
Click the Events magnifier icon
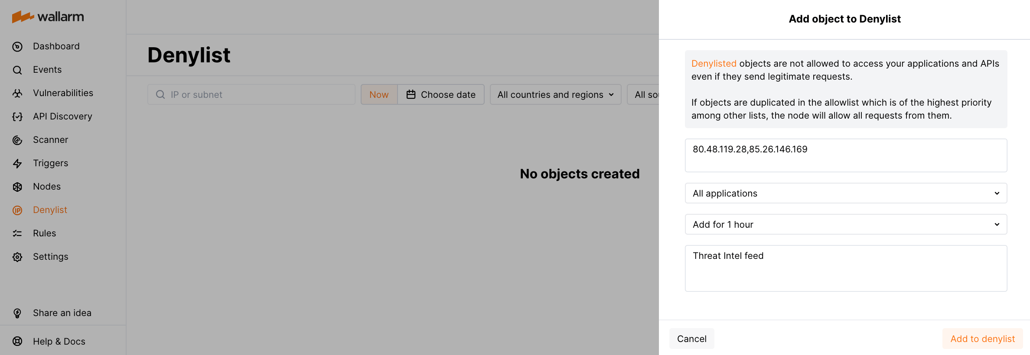17,70
